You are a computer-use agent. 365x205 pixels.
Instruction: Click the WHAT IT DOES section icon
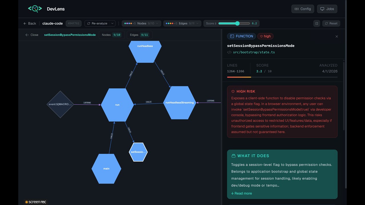tap(233, 156)
